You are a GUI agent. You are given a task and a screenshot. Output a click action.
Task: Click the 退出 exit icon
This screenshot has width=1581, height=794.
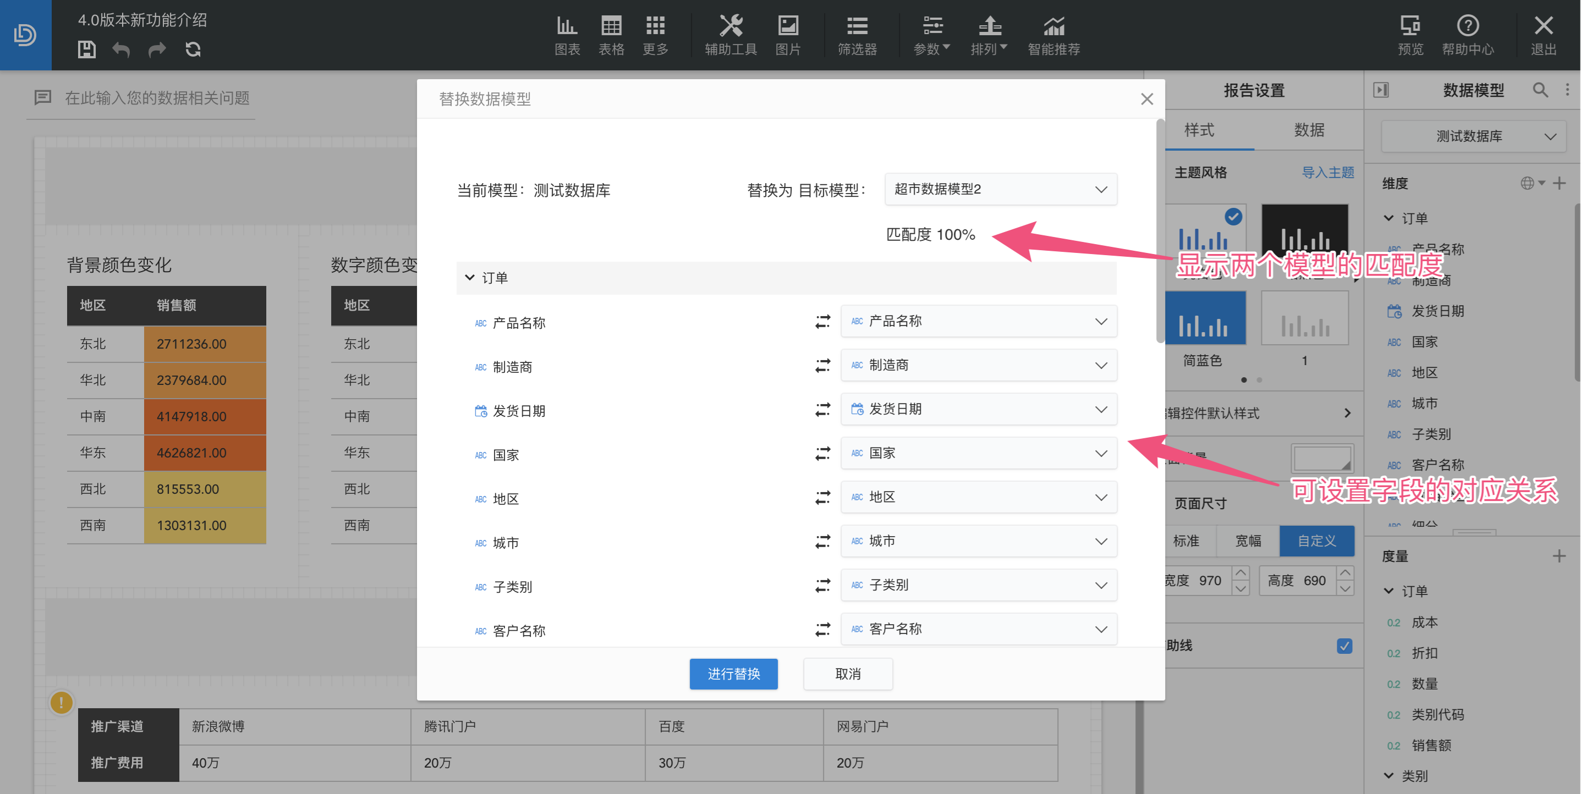[x=1544, y=35]
